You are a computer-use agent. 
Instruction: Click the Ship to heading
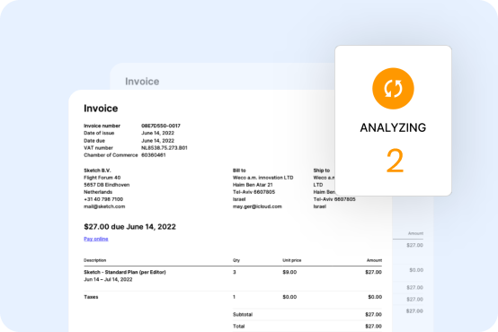point(322,170)
